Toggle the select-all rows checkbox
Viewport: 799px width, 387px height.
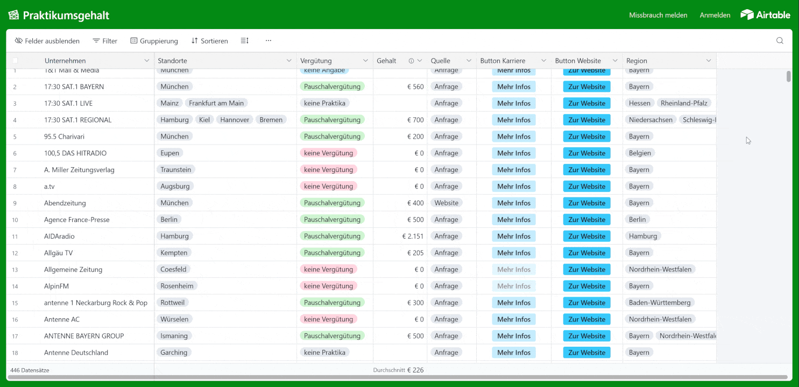coord(15,61)
